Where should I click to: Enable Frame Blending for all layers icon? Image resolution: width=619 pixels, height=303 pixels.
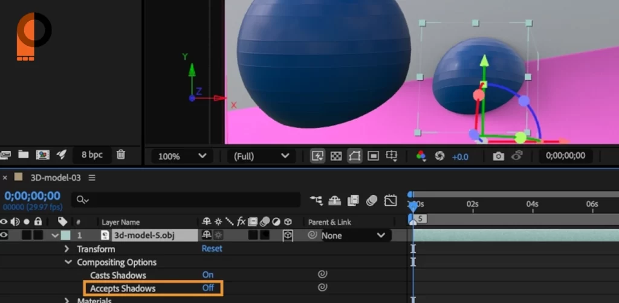pyautogui.click(x=353, y=200)
